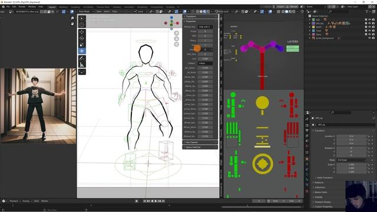The width and height of the screenshot is (377, 212).
Task: Click the viewport camera view button
Action: [x=177, y=44]
